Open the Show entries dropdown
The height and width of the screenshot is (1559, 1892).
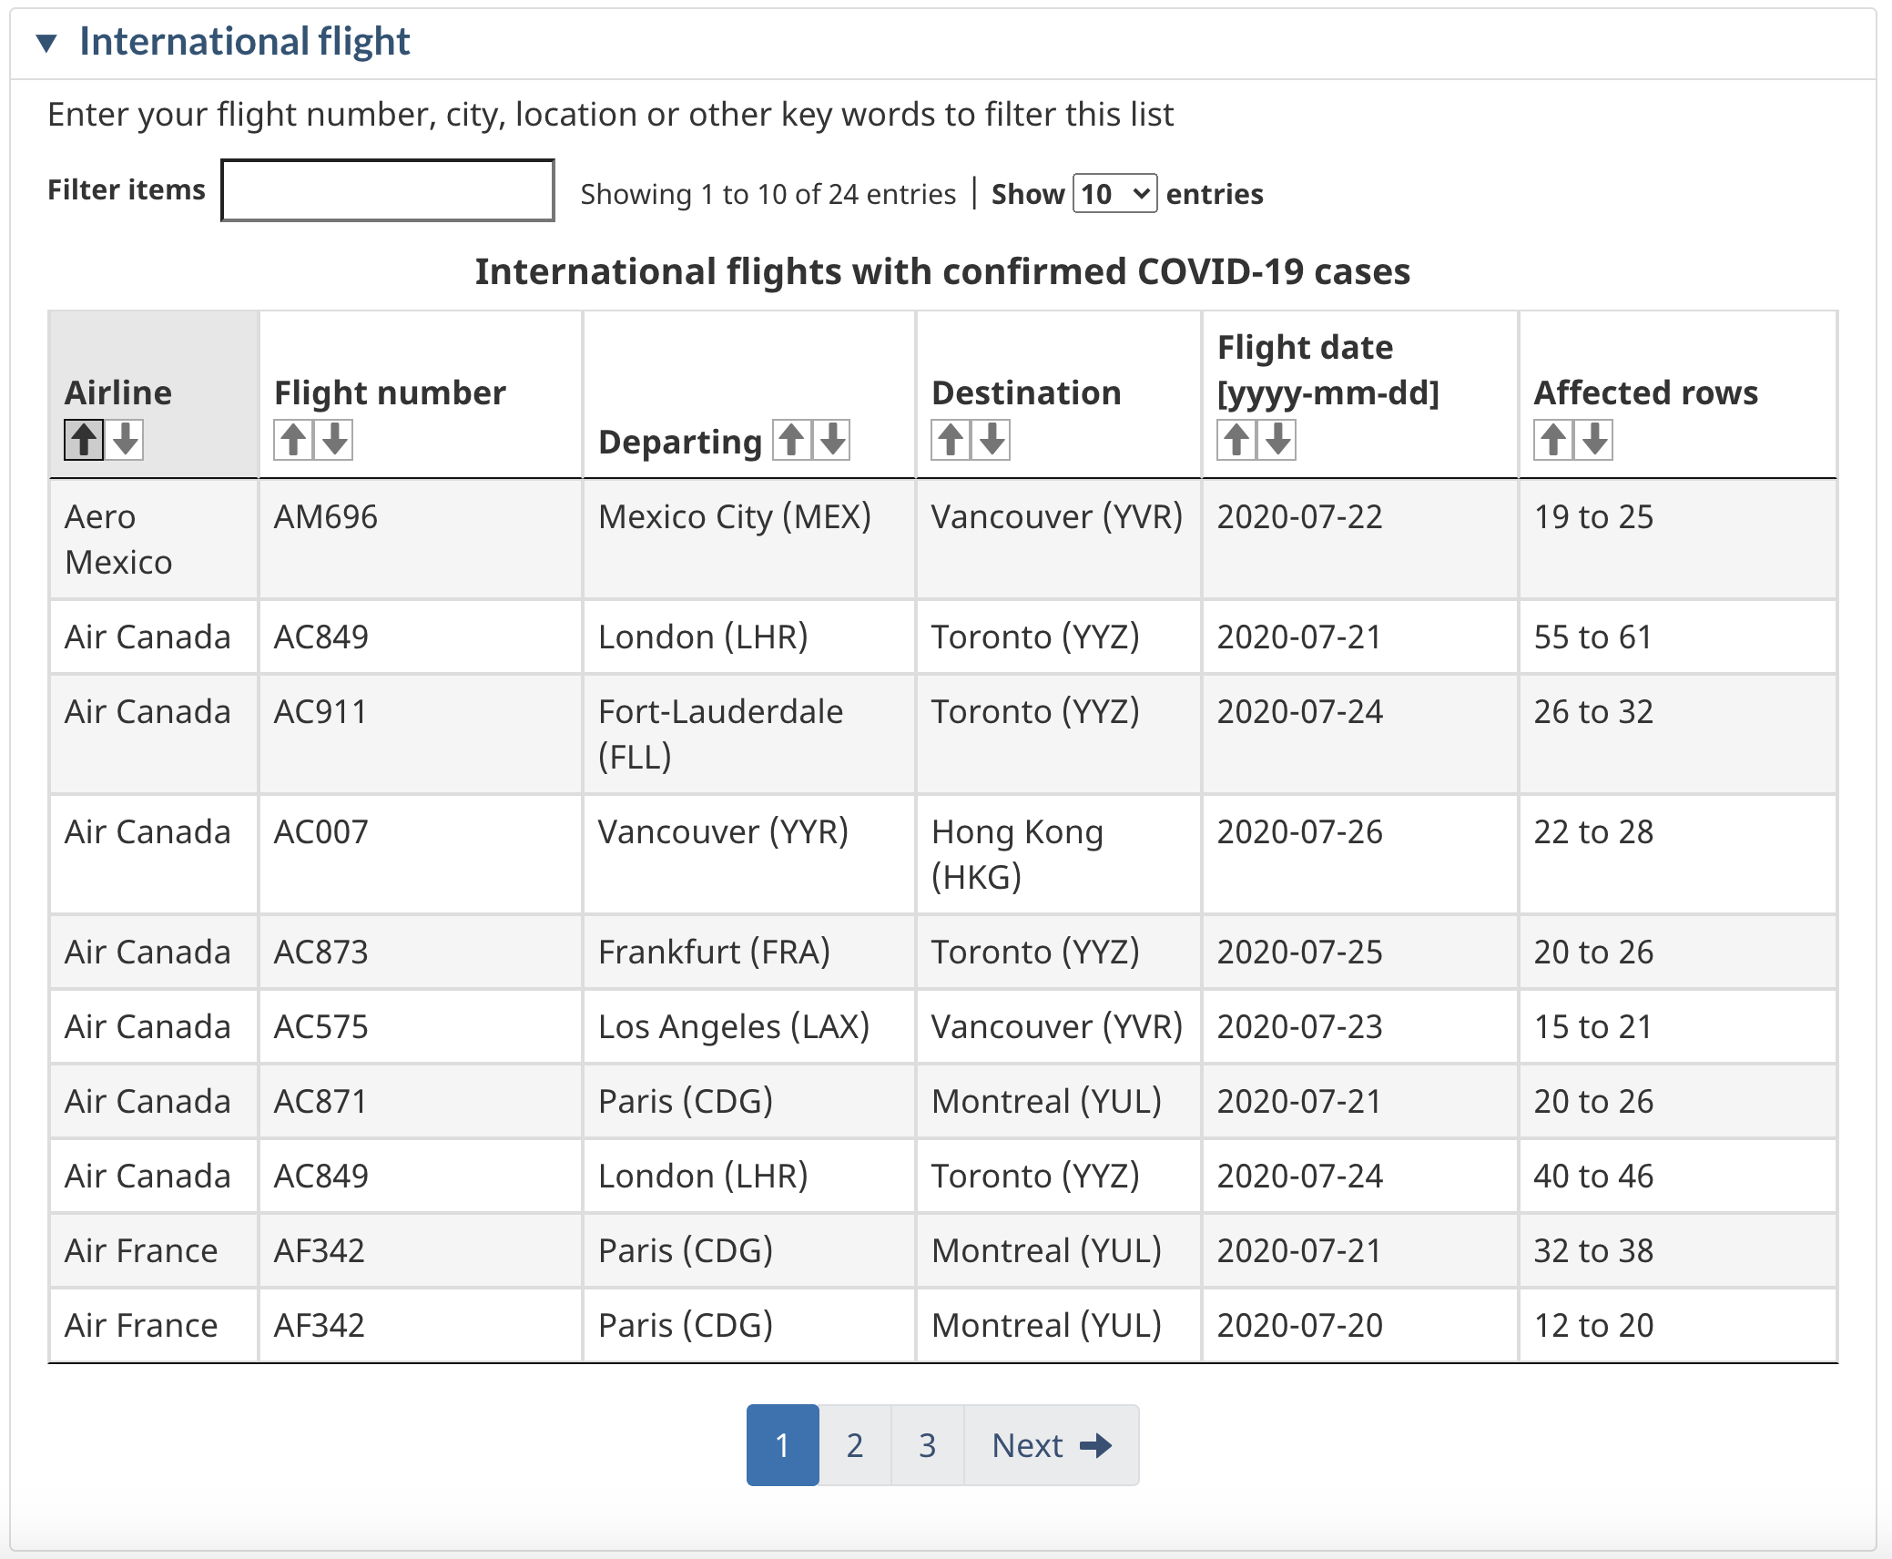1114,194
